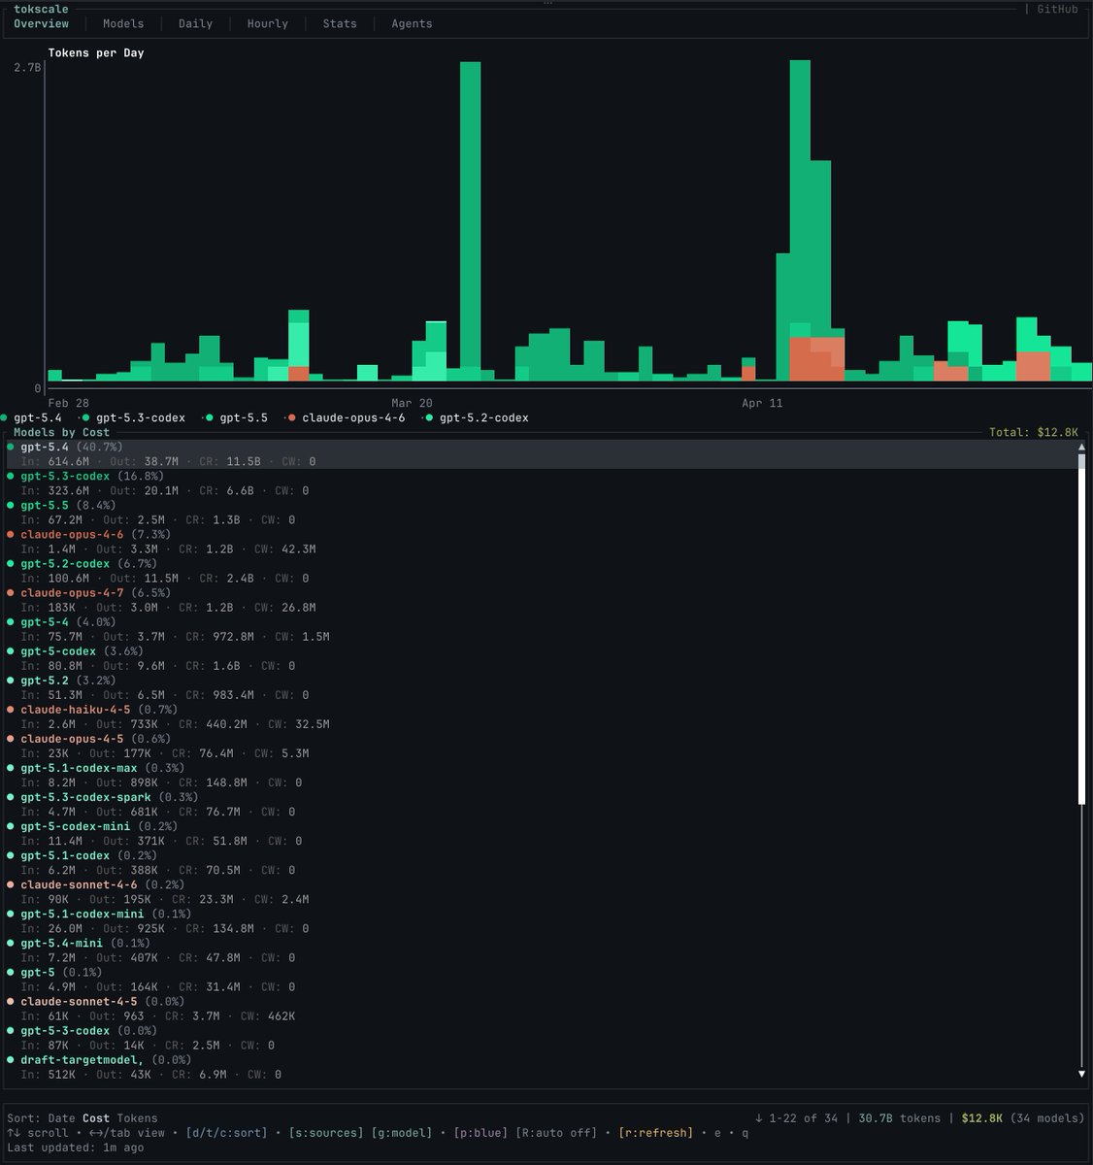Click gpt-5.2-codex legend entry
The image size is (1093, 1165).
click(x=477, y=417)
